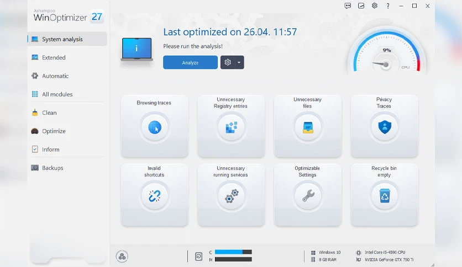The image size is (462, 267).
Task: Click the drive icon in status bar
Action: pyautogui.click(x=199, y=257)
